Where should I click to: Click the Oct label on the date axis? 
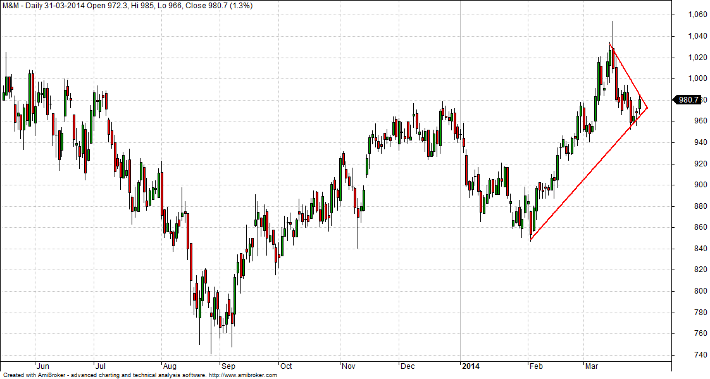click(286, 366)
